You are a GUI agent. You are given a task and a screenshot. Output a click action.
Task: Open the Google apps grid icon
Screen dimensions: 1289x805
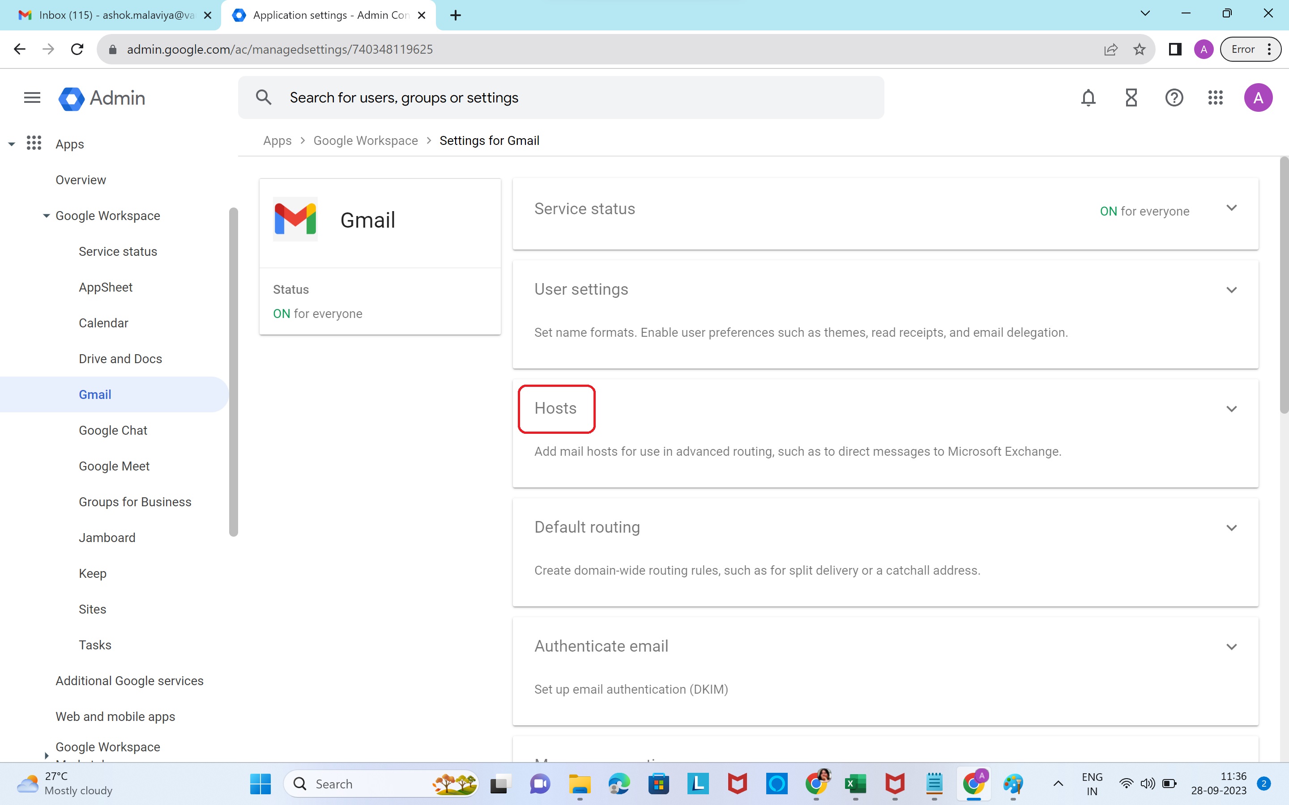1216,98
